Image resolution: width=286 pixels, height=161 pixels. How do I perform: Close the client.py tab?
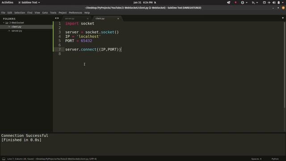(118, 19)
